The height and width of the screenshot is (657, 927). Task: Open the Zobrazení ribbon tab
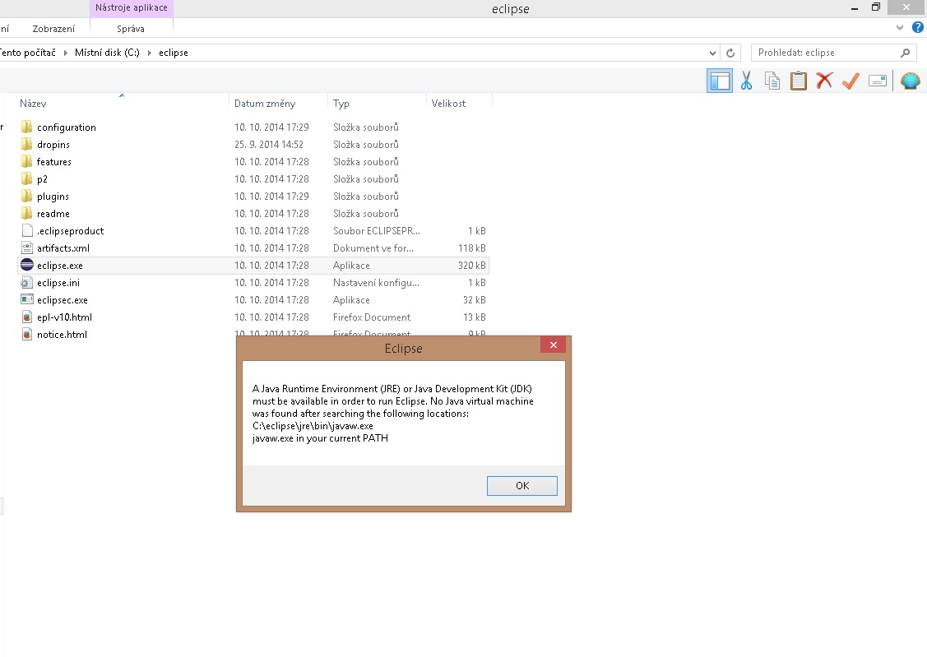[53, 28]
